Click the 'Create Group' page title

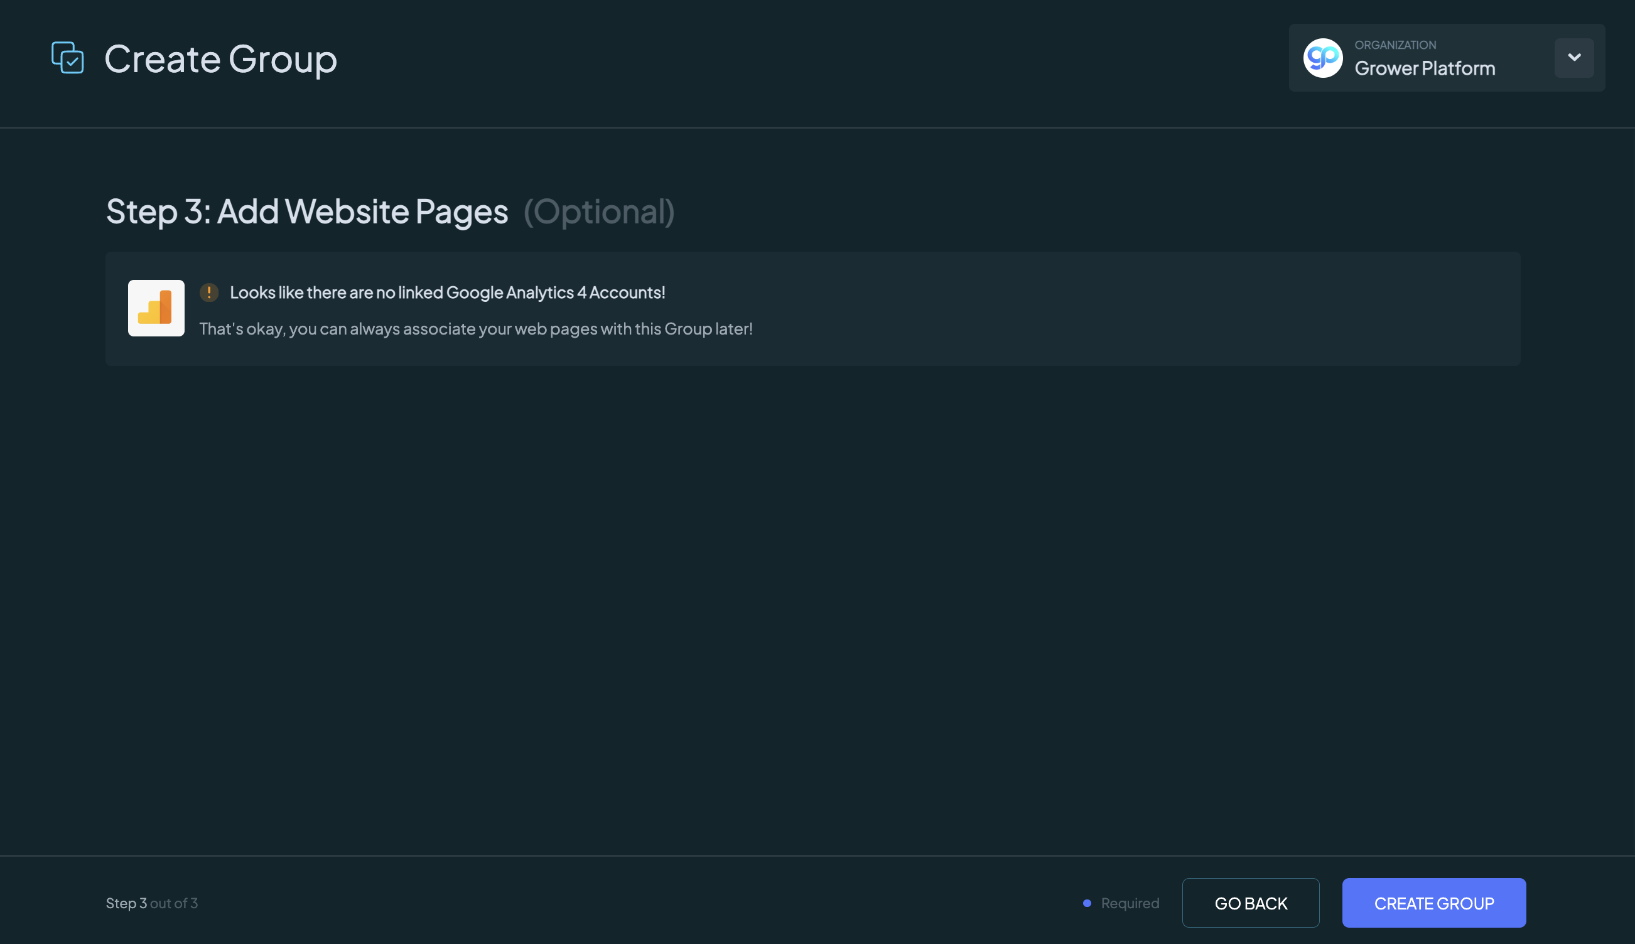click(x=220, y=59)
